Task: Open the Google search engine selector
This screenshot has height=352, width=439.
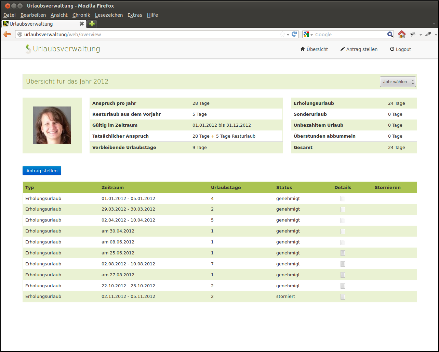Action: coord(308,34)
